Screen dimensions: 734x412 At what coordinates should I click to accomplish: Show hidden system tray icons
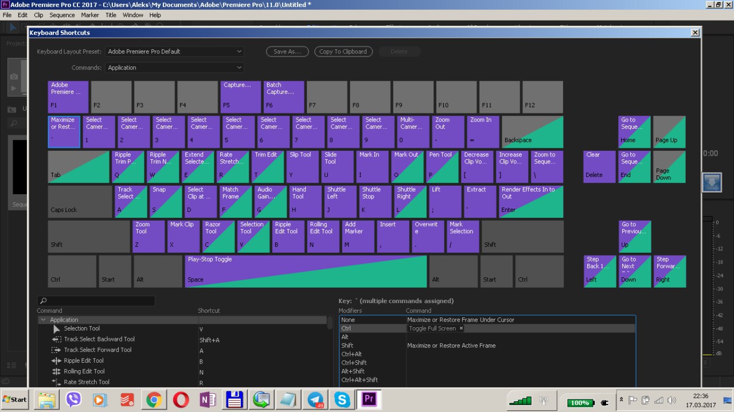point(622,401)
